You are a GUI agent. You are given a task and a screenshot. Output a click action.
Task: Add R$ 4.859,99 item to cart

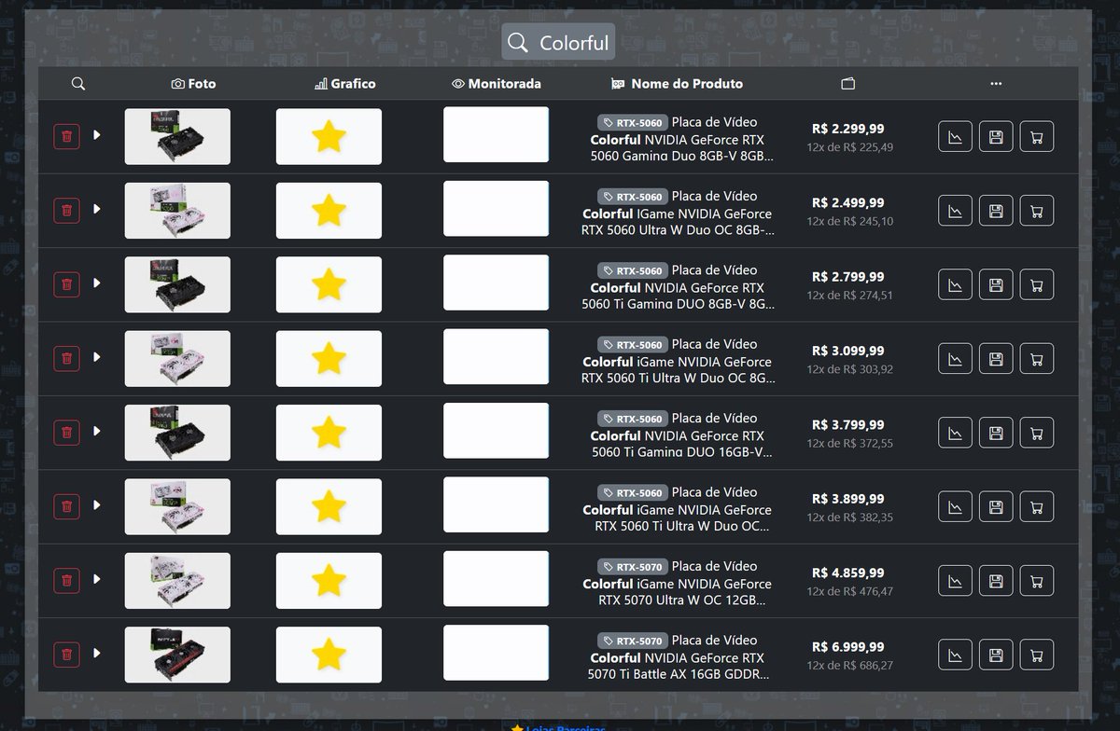(x=1037, y=580)
